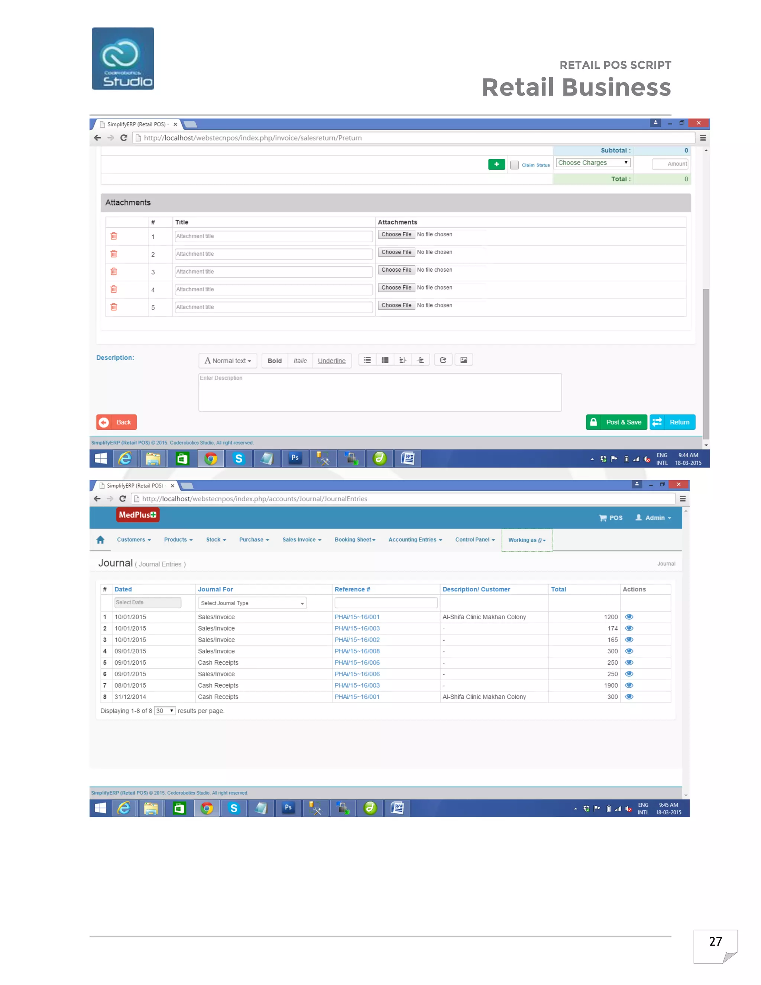Open Chrome menu in sales return window
Image resolution: width=761 pixels, height=985 pixels.
703,138
